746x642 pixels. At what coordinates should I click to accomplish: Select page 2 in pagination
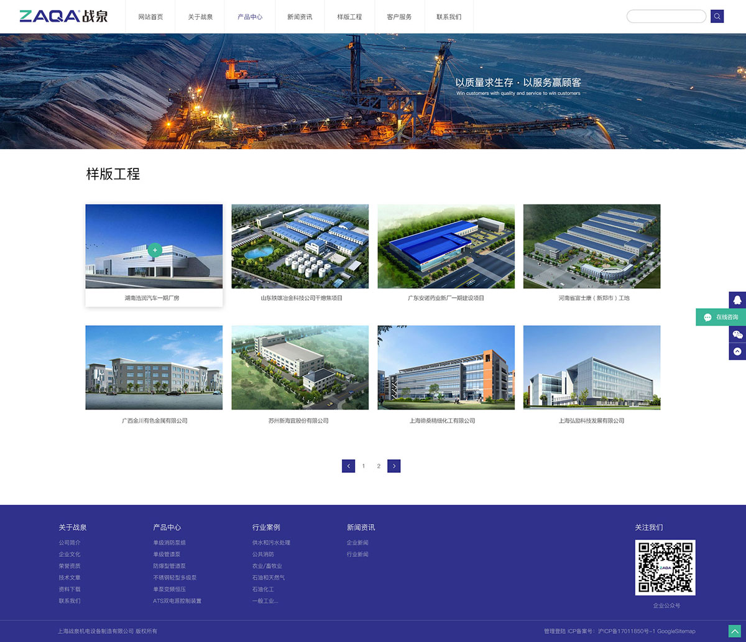[379, 466]
